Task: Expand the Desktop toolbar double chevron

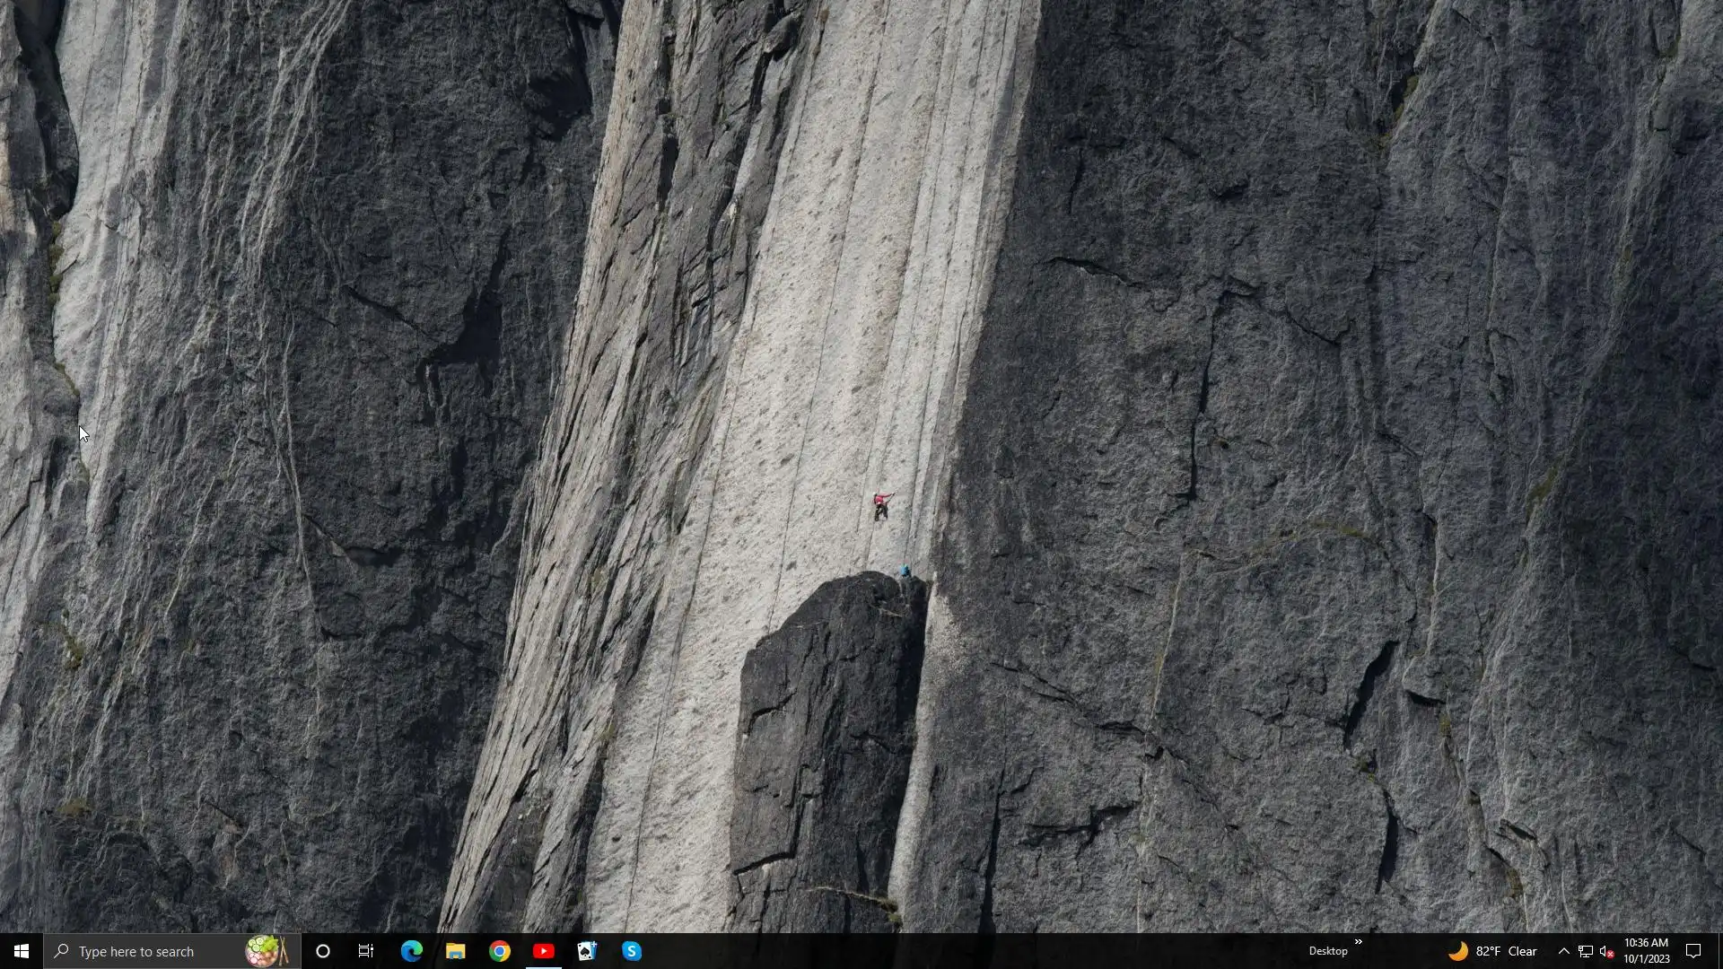Action: click(1358, 942)
